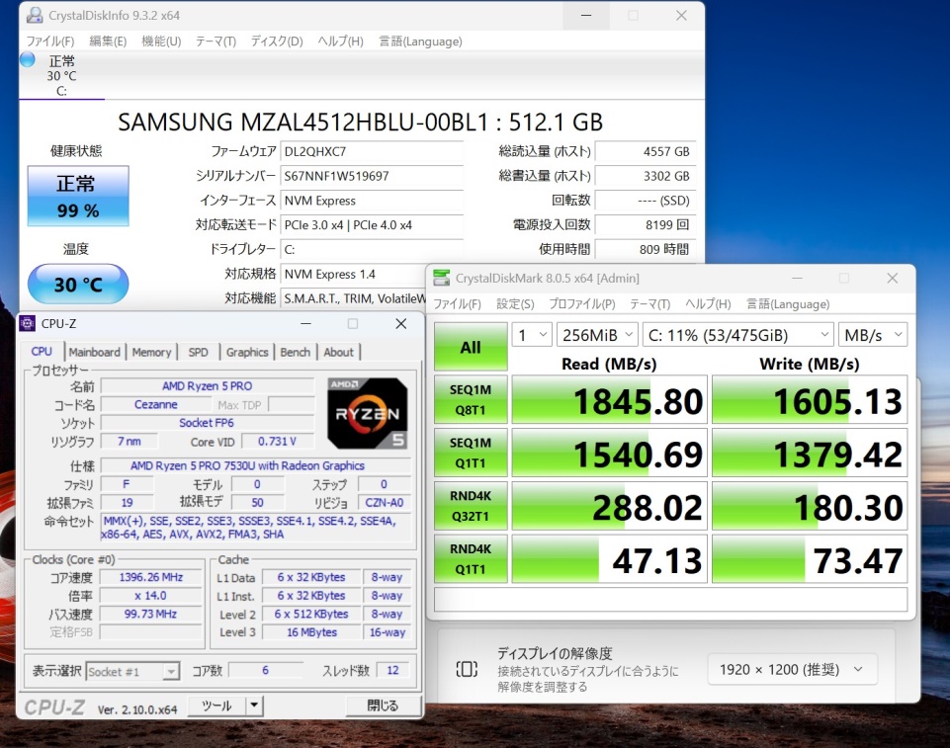Click the ツール button in CPU-Z
Image resolution: width=950 pixels, height=748 pixels.
pos(216,706)
